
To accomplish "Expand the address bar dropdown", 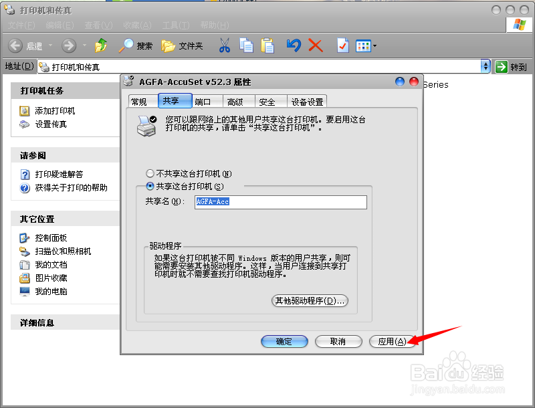I will (486, 66).
